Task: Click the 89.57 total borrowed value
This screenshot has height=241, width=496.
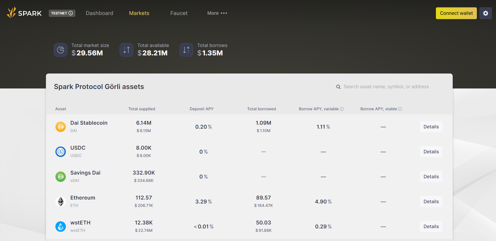Action: click(x=263, y=198)
